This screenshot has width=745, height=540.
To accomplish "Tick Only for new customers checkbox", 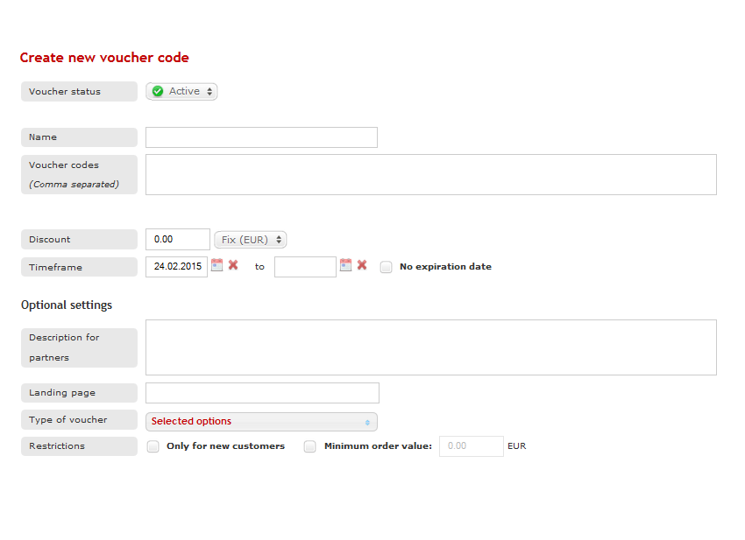I will point(153,446).
